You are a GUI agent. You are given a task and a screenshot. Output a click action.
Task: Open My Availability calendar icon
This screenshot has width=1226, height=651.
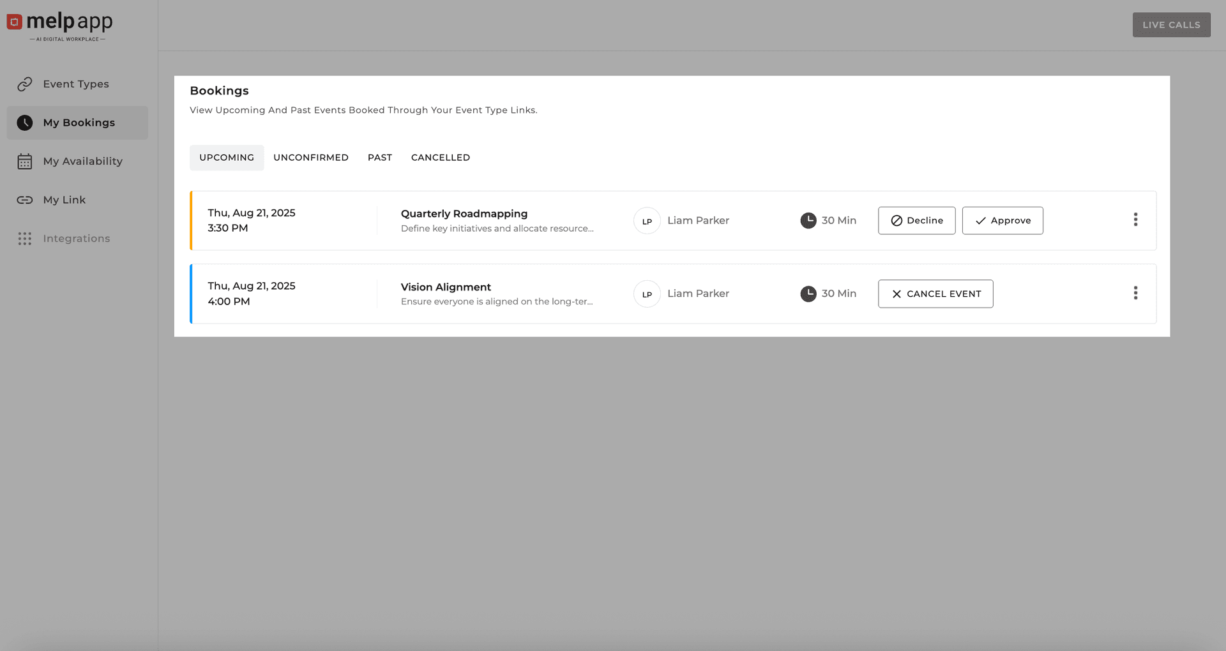[24, 161]
